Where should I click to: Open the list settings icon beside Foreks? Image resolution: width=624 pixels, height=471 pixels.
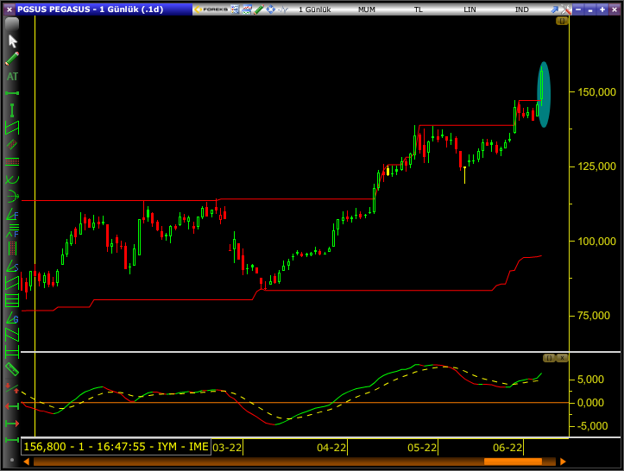click(x=236, y=9)
